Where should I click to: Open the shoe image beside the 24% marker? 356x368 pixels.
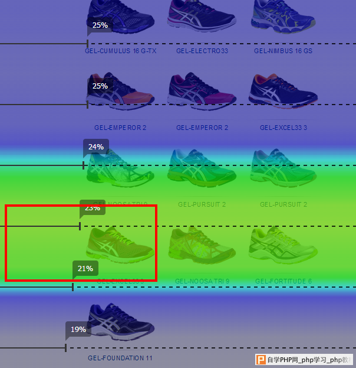click(x=120, y=168)
